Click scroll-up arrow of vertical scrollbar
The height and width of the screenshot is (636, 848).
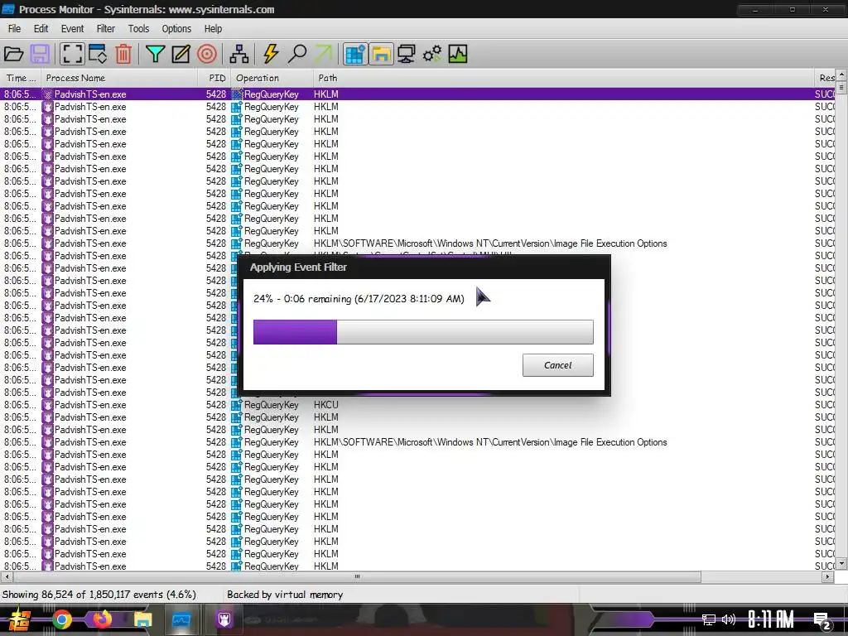[x=841, y=74]
